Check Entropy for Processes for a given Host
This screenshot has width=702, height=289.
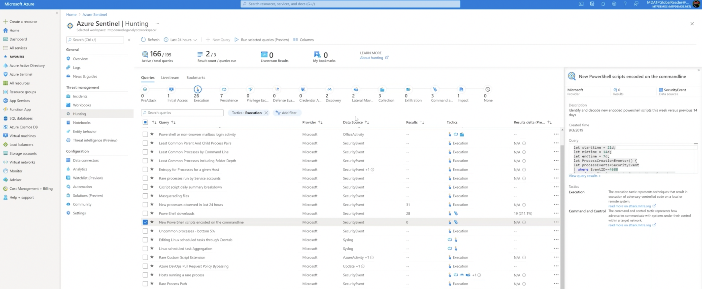pos(145,169)
